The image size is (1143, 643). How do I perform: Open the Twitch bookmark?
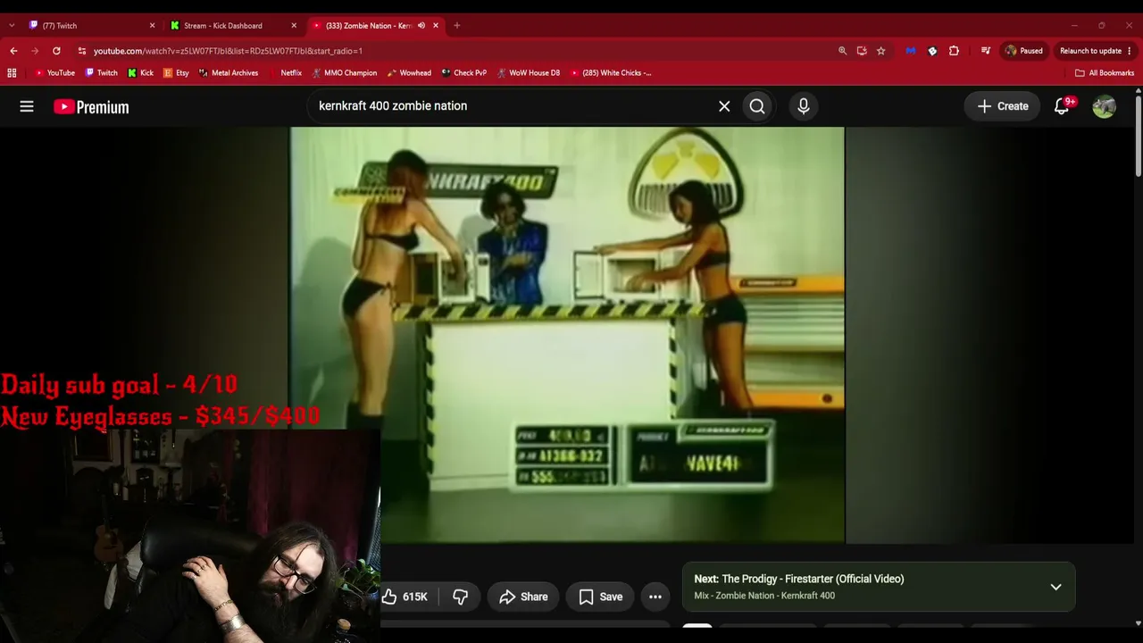coord(101,73)
